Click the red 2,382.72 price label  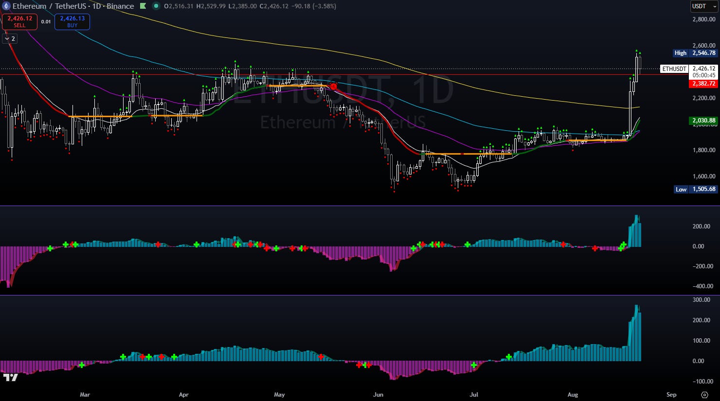(x=703, y=84)
